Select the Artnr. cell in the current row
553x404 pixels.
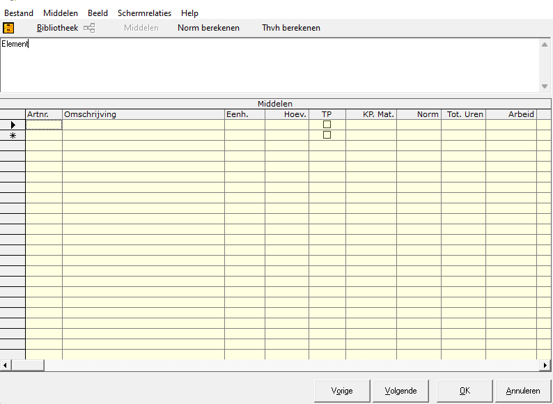coord(44,125)
